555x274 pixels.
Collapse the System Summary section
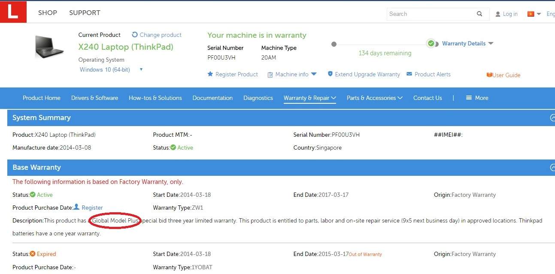tap(552, 118)
